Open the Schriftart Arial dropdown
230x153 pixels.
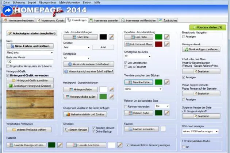77,47
